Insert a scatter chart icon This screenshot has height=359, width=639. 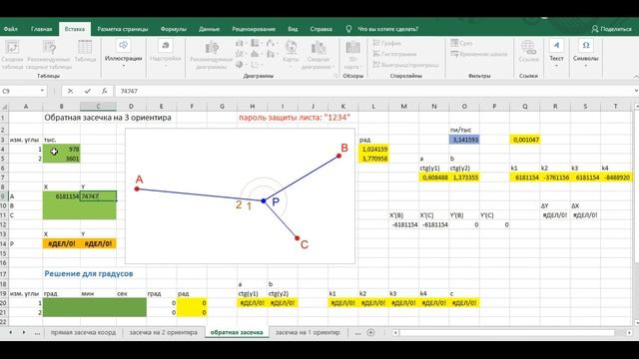coord(256,64)
